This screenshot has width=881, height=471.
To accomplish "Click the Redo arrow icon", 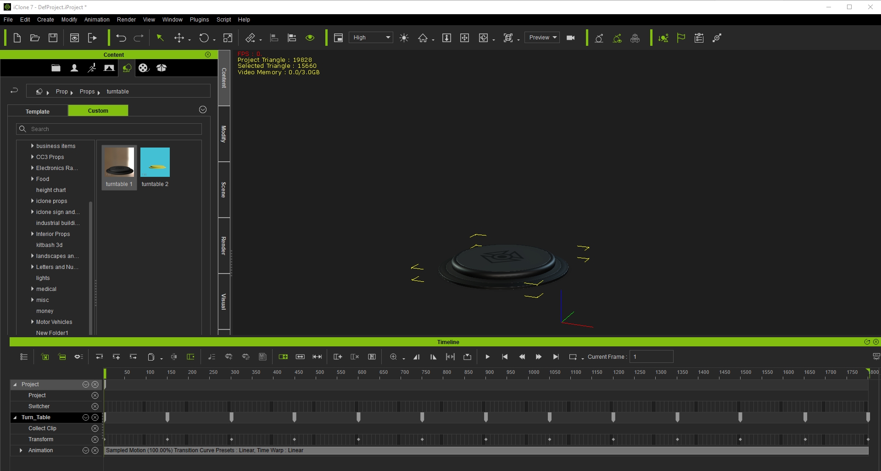I will pyautogui.click(x=139, y=38).
